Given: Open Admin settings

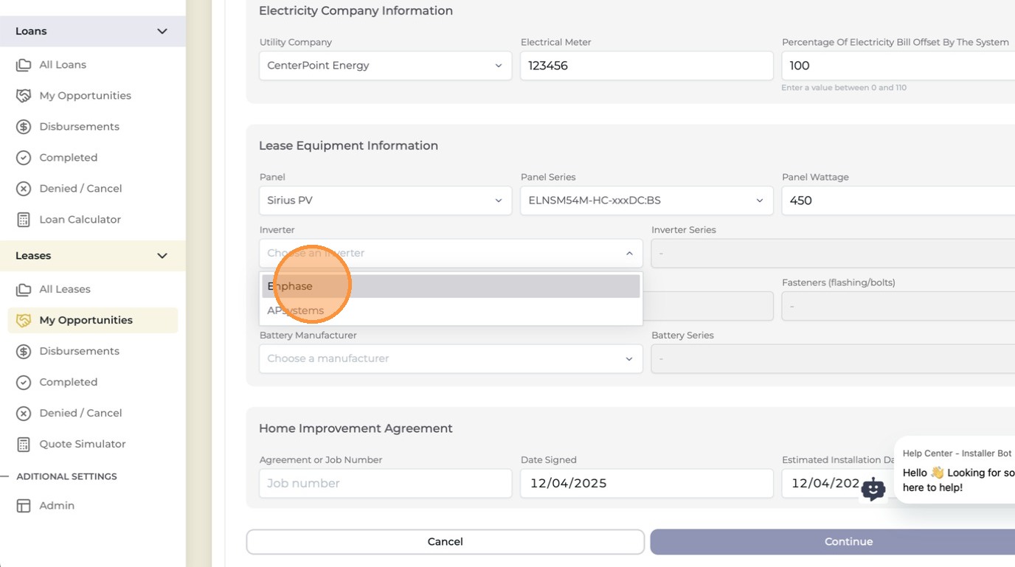Looking at the screenshot, I should click(57, 506).
